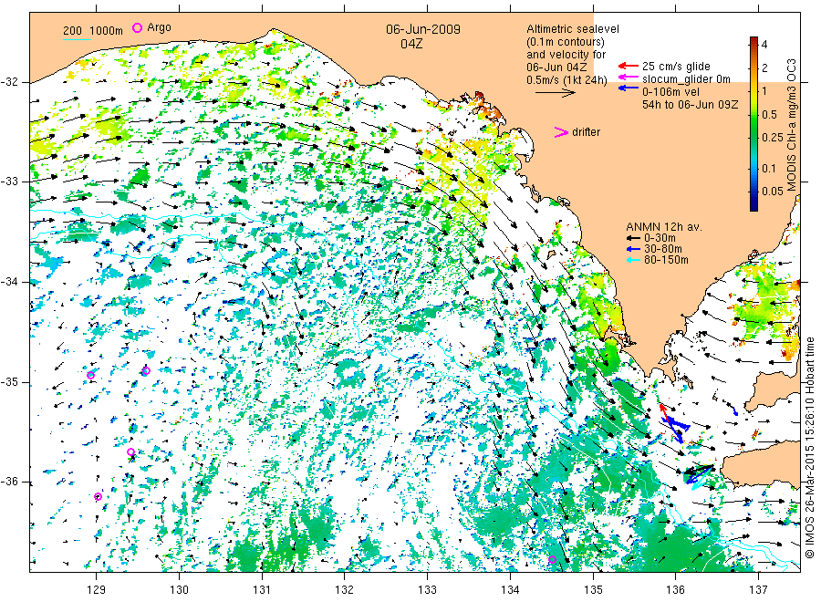The width and height of the screenshot is (821, 602).
Task: Click the longitude label '134'
Action: [510, 590]
